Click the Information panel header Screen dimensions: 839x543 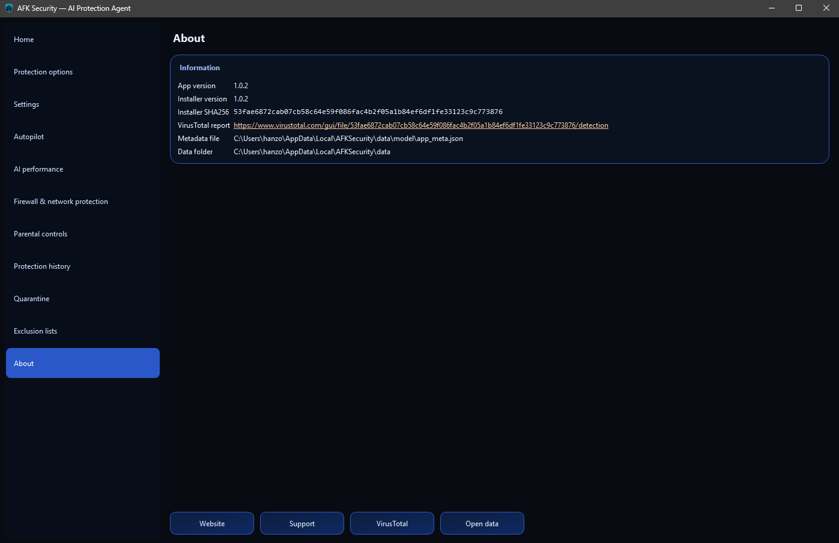pyautogui.click(x=199, y=67)
